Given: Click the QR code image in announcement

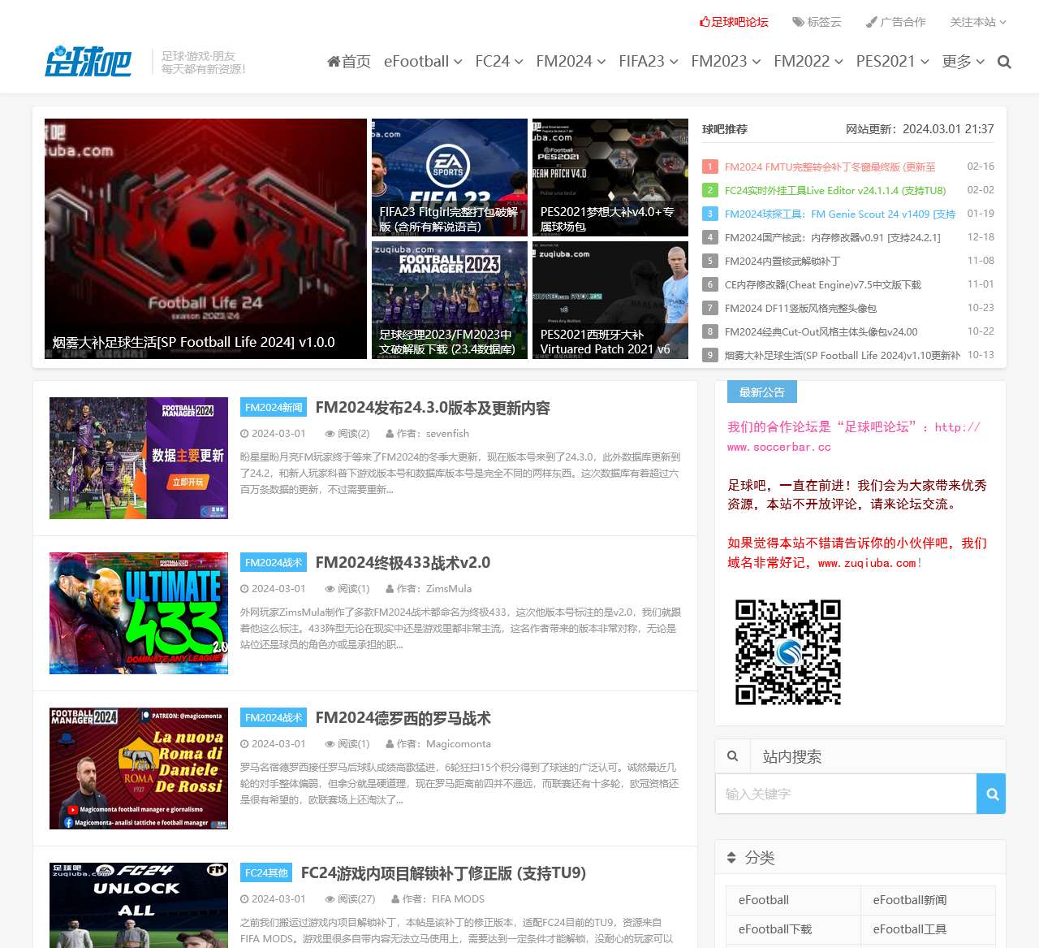Looking at the screenshot, I should [787, 651].
